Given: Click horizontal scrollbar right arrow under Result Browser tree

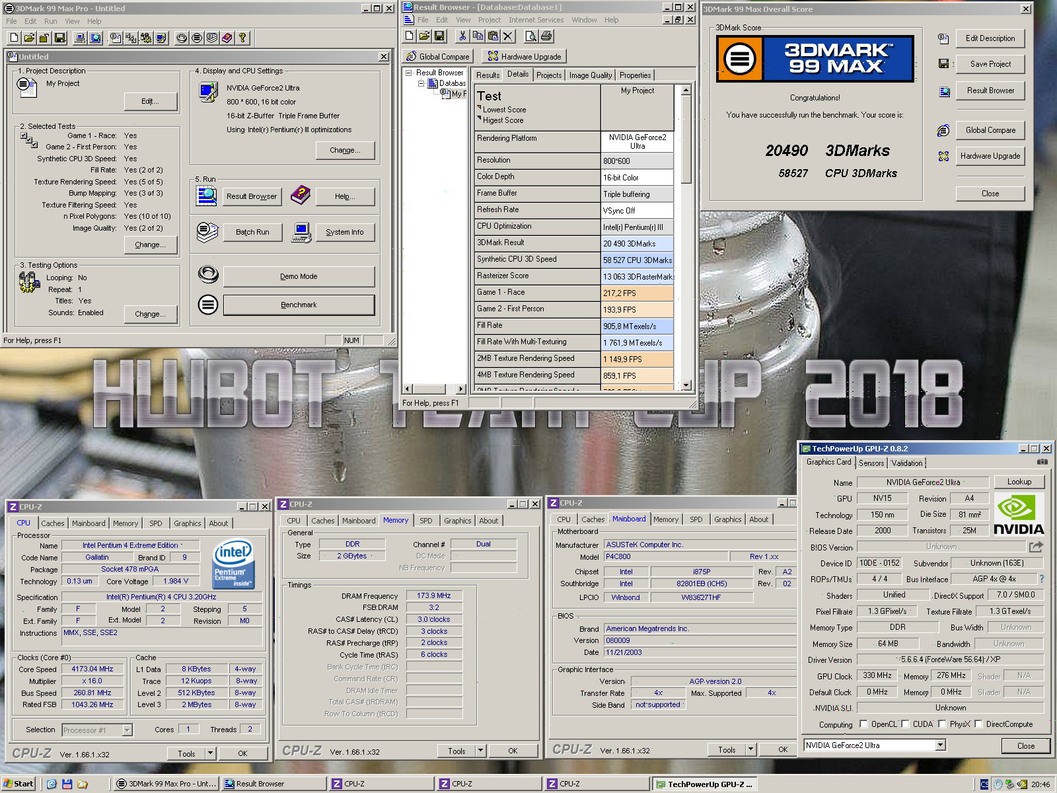Looking at the screenshot, I should [462, 389].
